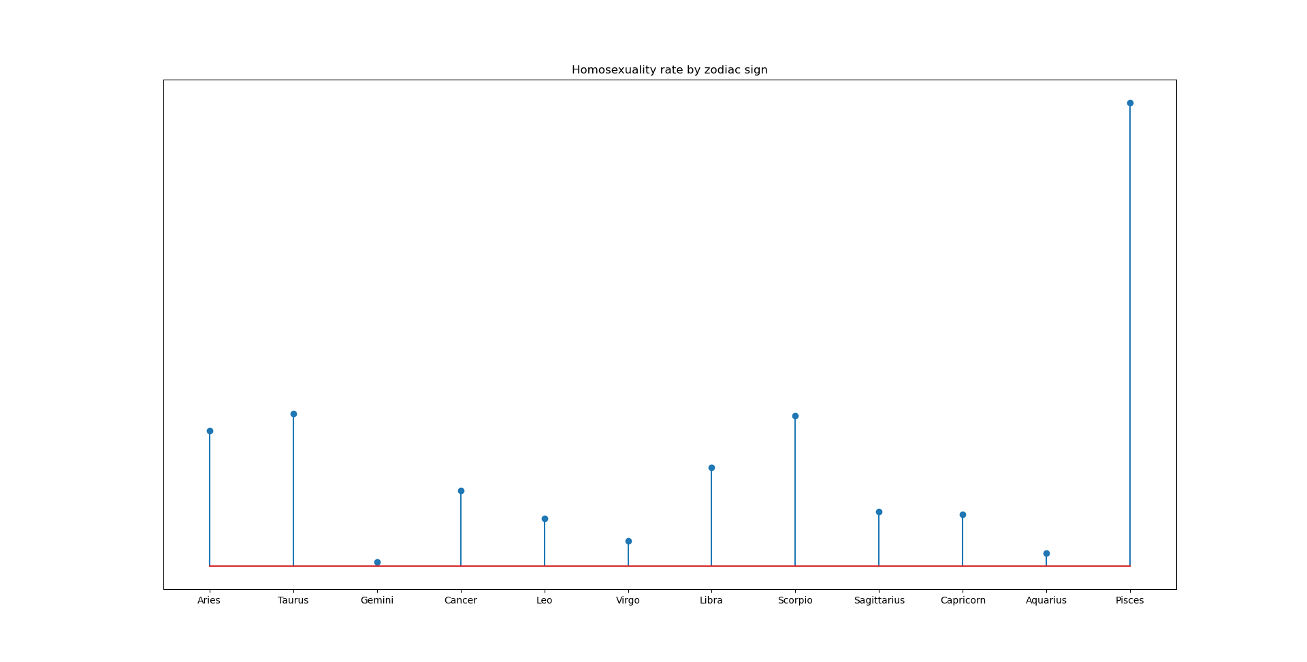Select the Aries stem marker dot
The height and width of the screenshot is (662, 1307).
[210, 431]
